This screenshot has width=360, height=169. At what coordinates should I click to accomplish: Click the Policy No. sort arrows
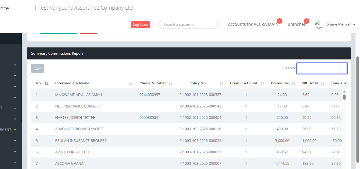221,83
